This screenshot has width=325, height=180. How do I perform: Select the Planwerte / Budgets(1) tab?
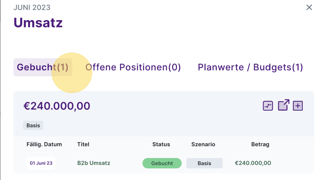[250, 67]
